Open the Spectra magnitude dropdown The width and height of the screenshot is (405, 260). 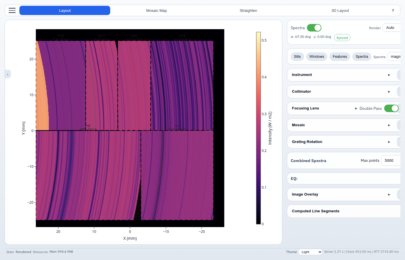(394, 57)
